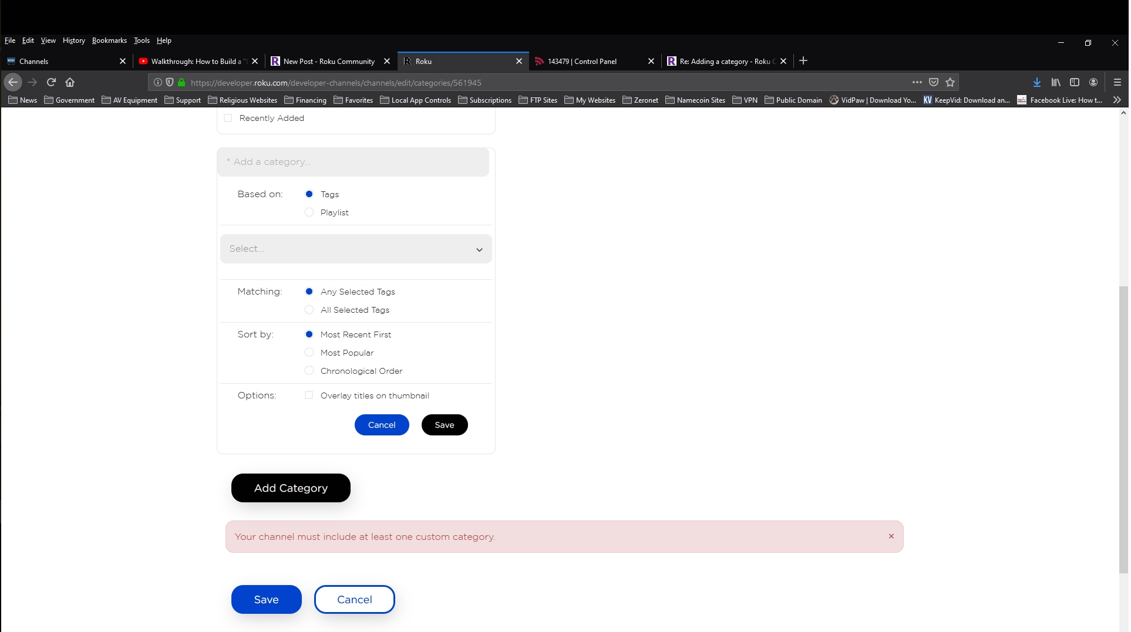This screenshot has height=632, width=1131.
Task: Open the File menu
Action: [x=10, y=40]
